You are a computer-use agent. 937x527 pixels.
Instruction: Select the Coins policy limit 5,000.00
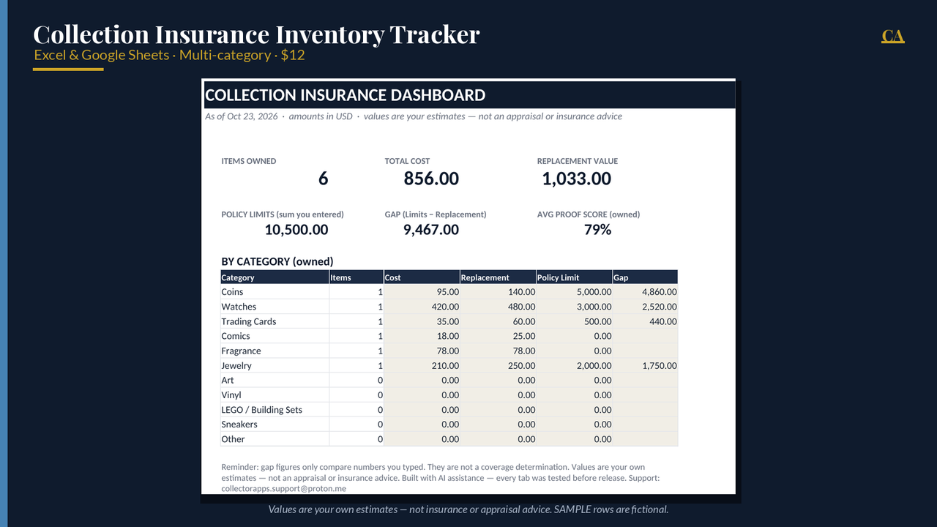pyautogui.click(x=574, y=292)
